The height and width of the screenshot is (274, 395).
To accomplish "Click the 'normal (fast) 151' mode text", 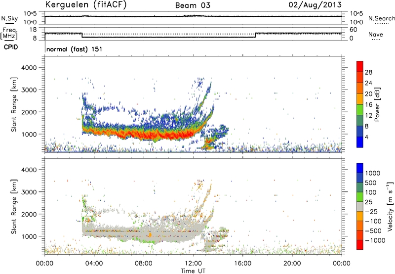I will (75, 49).
